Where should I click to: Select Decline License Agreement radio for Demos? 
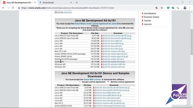(108, 82)
